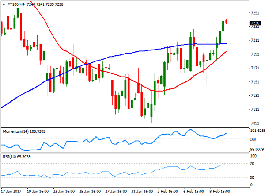Click the Momentum scale value 101.6268
265x196 pixels.
pos(257,131)
